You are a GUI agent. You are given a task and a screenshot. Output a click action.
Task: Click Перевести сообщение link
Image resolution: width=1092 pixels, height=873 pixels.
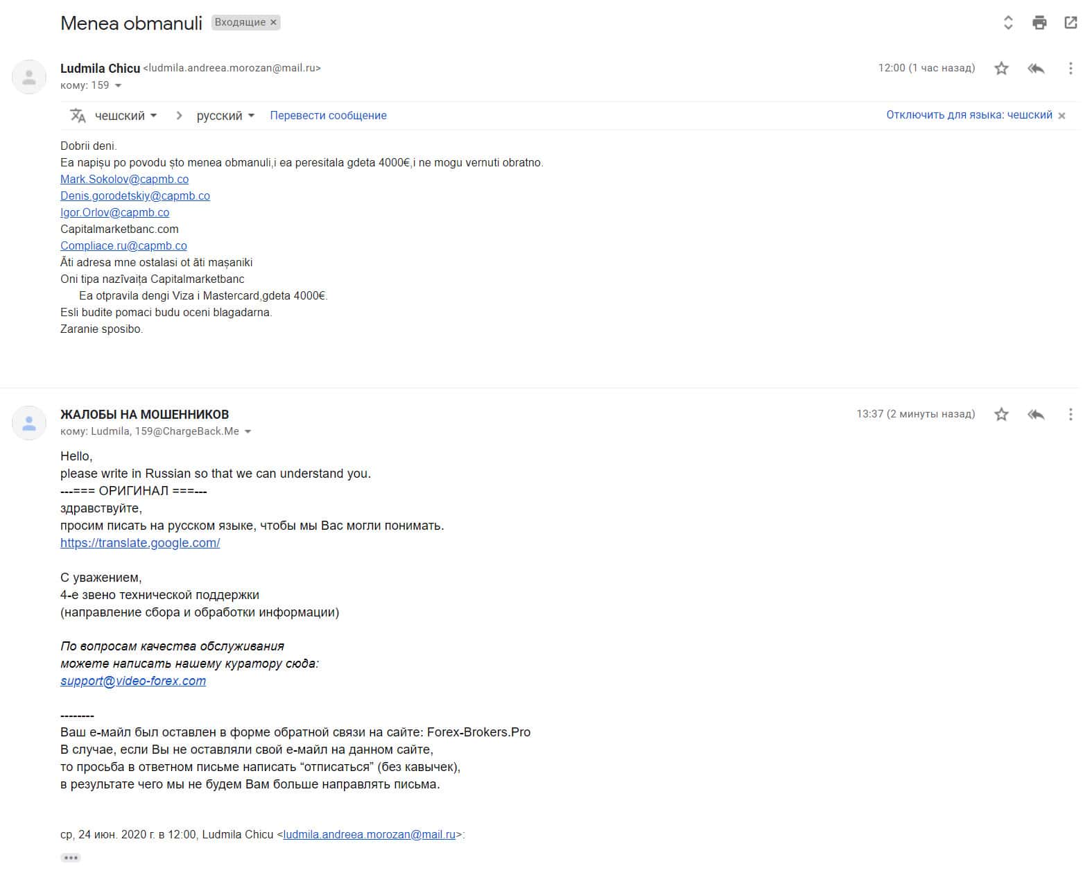(x=328, y=116)
